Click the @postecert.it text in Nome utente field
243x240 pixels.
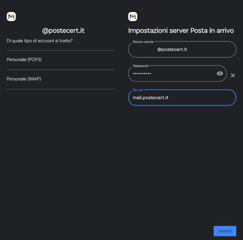click(172, 49)
